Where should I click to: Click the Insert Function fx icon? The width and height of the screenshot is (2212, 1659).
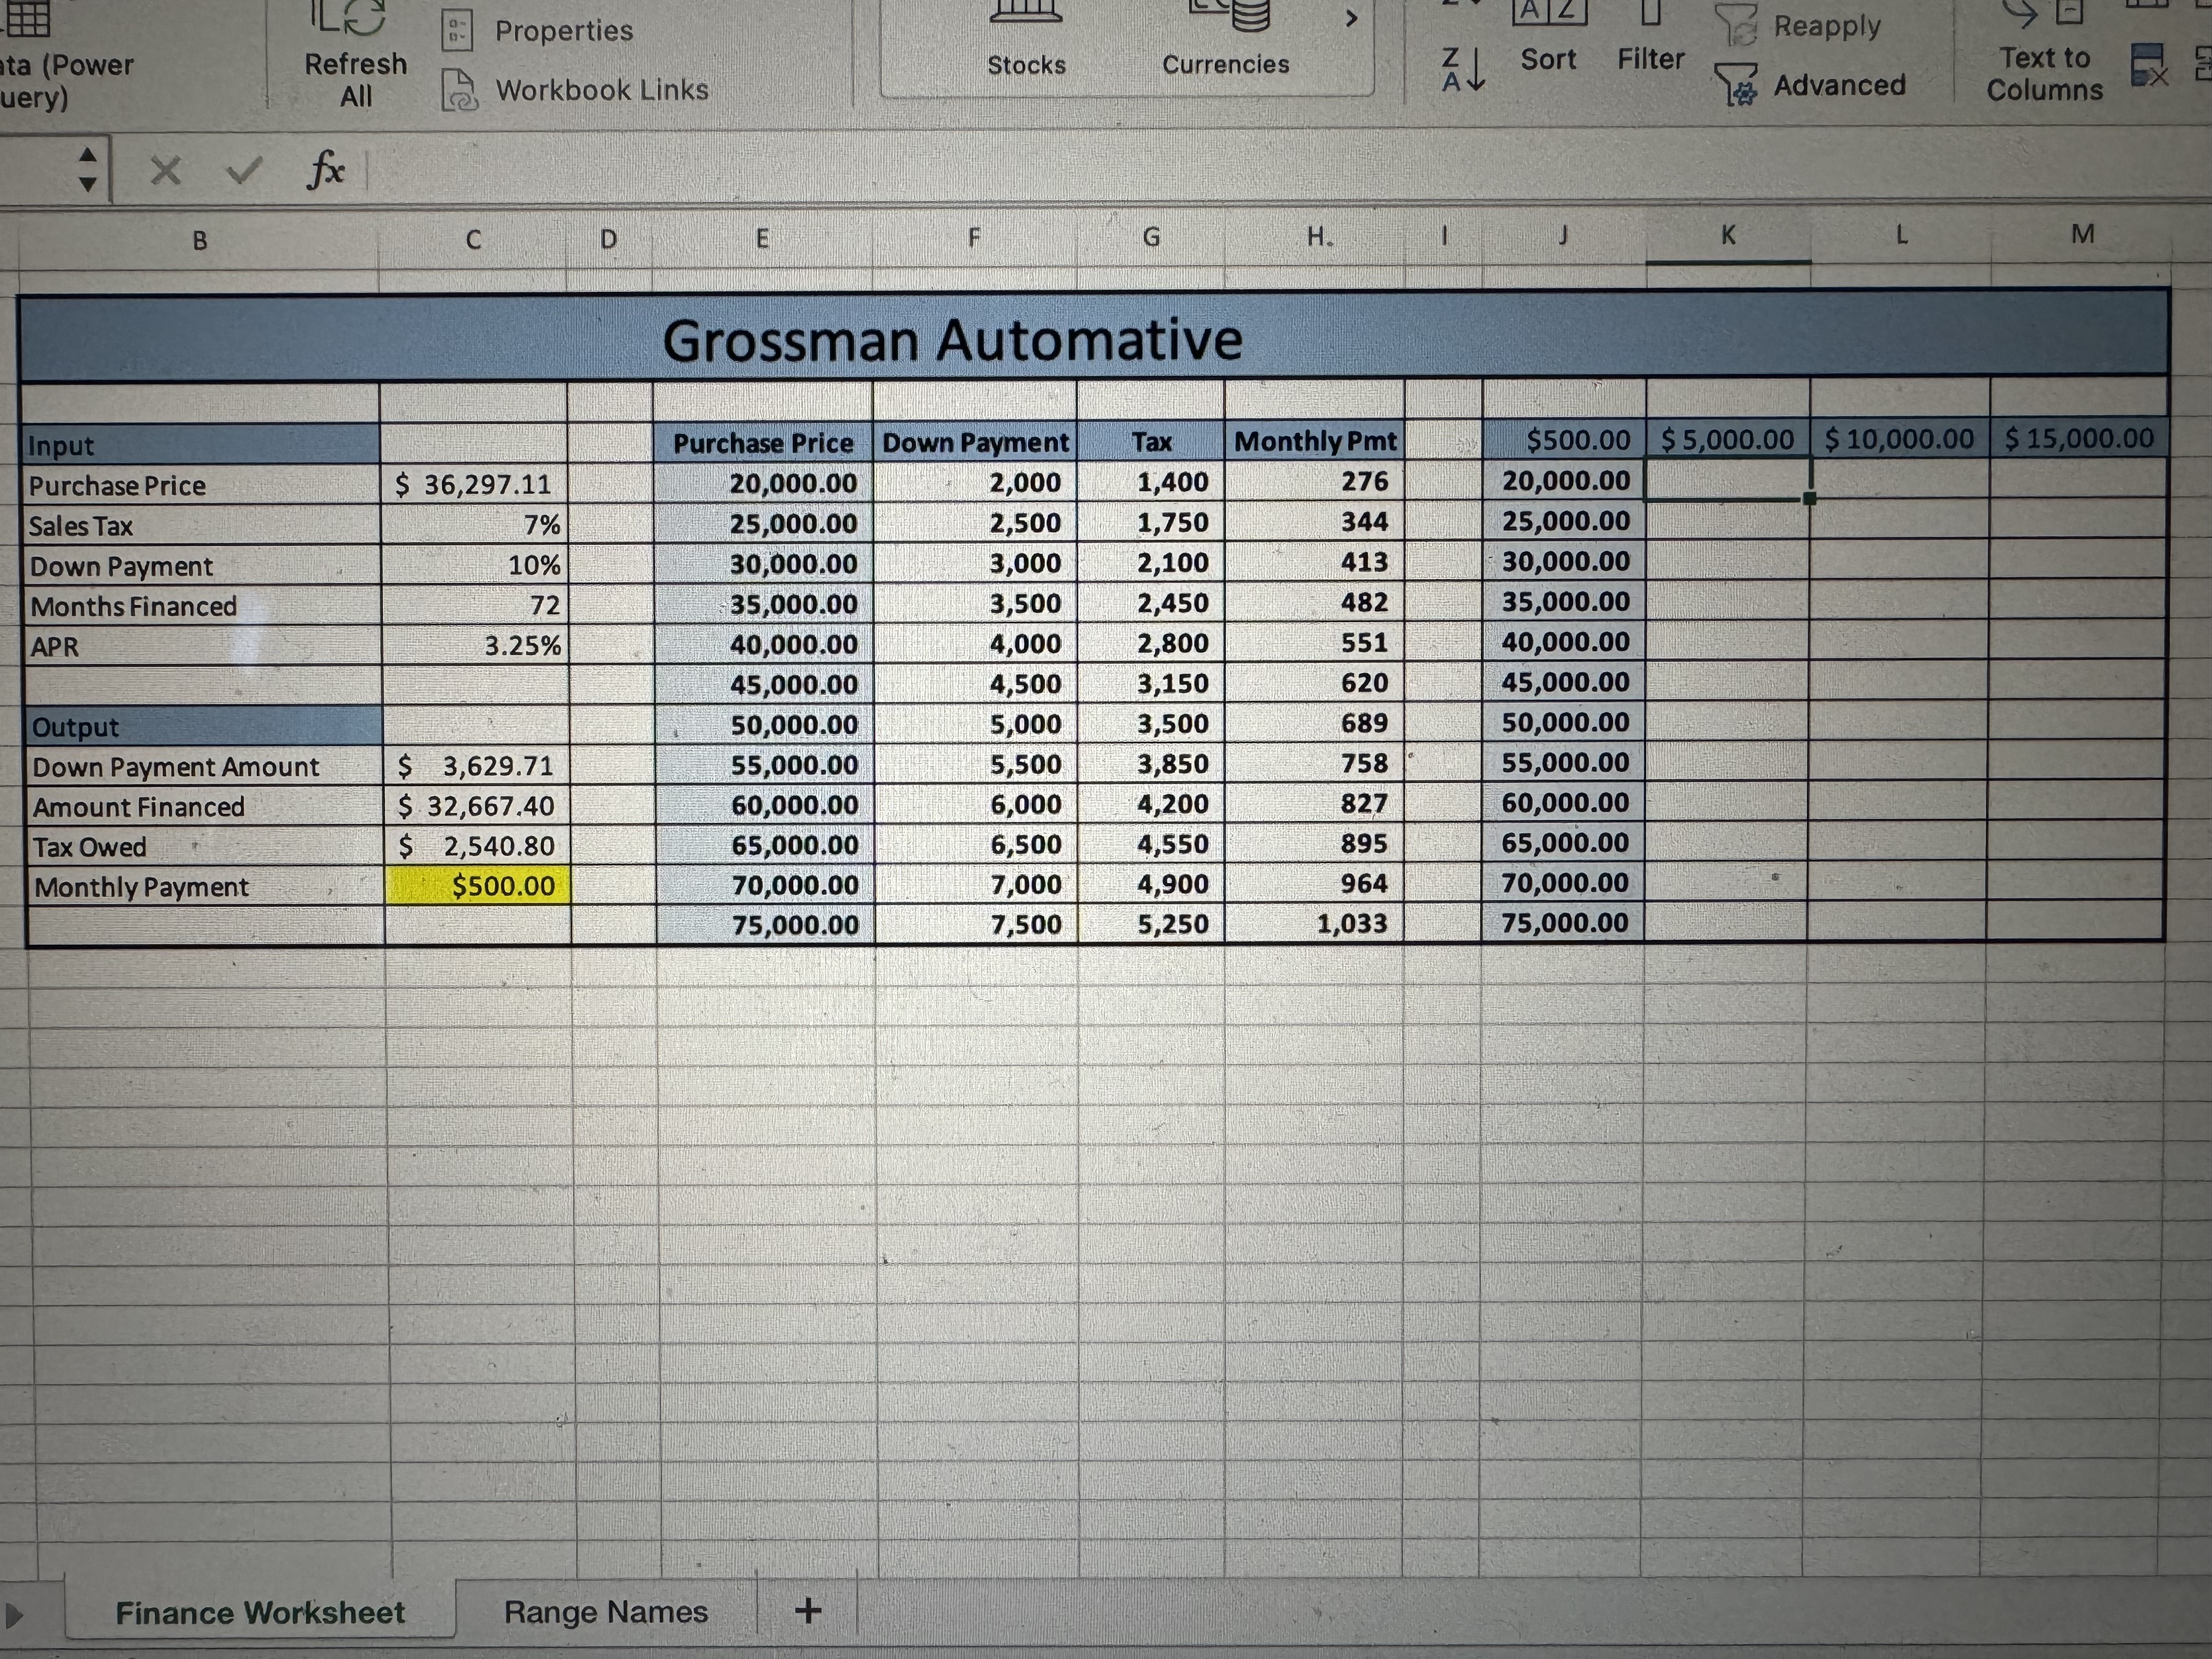coord(325,171)
